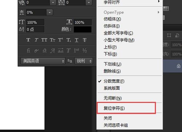Image resolution: width=182 pixels, height=132 pixels.
Task: Choose 下划线(U) from the menu
Action: pyautogui.click(x=130, y=64)
